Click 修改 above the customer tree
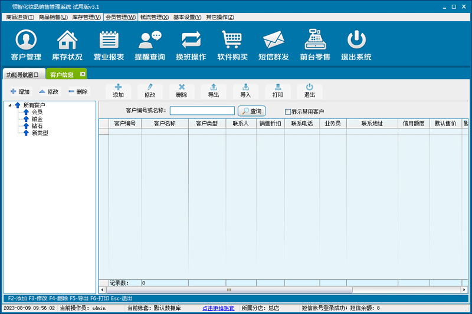 (49, 92)
